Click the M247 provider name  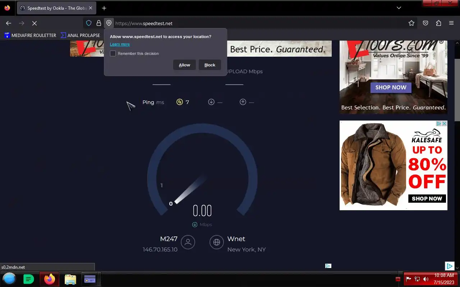click(x=169, y=239)
